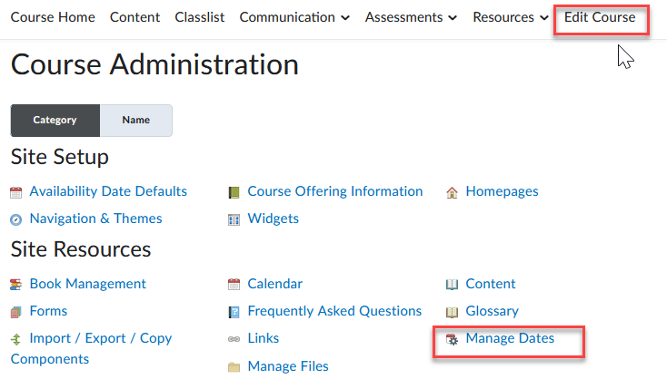The width and height of the screenshot is (667, 379).
Task: Go to Course Home
Action: click(x=52, y=17)
